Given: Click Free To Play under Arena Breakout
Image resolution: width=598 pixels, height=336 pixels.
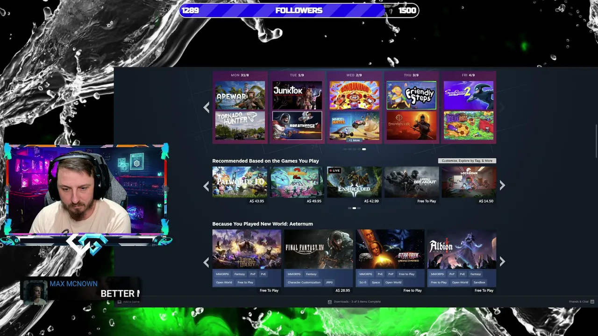Looking at the screenshot, I should pyautogui.click(x=427, y=201).
